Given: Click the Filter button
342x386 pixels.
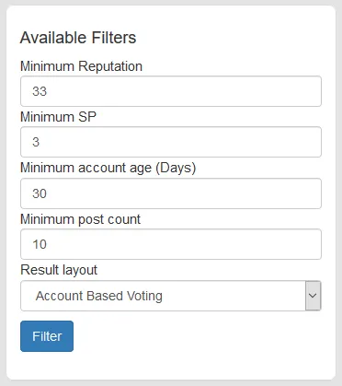Looking at the screenshot, I should (47, 336).
